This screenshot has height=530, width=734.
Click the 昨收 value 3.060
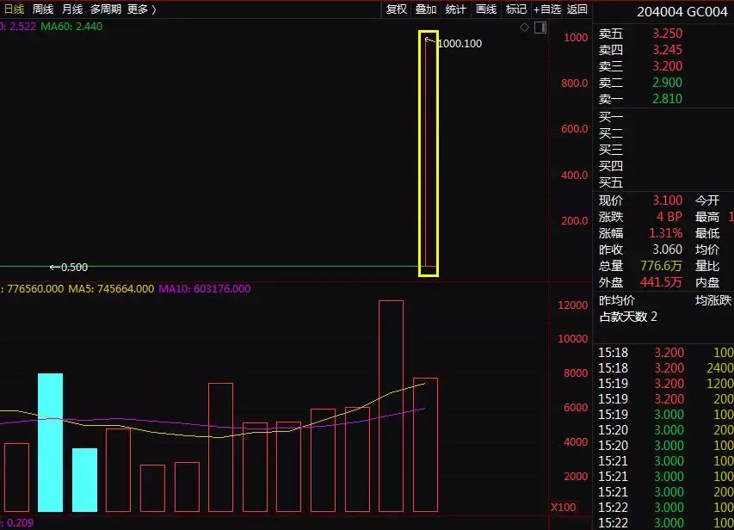coord(668,249)
